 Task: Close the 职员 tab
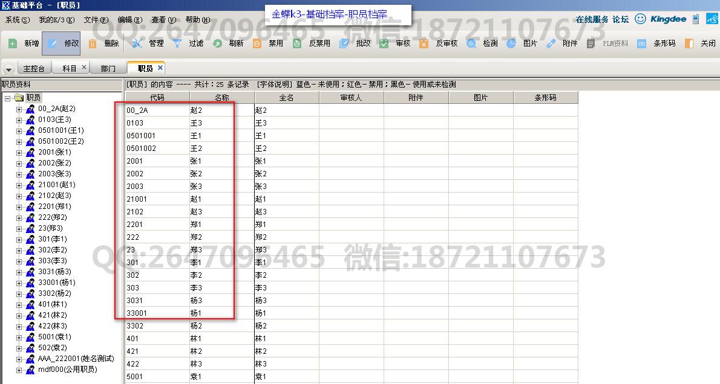pyautogui.click(x=160, y=68)
